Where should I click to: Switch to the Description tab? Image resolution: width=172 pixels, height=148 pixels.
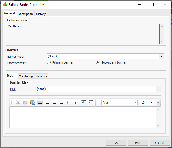coord(25,14)
